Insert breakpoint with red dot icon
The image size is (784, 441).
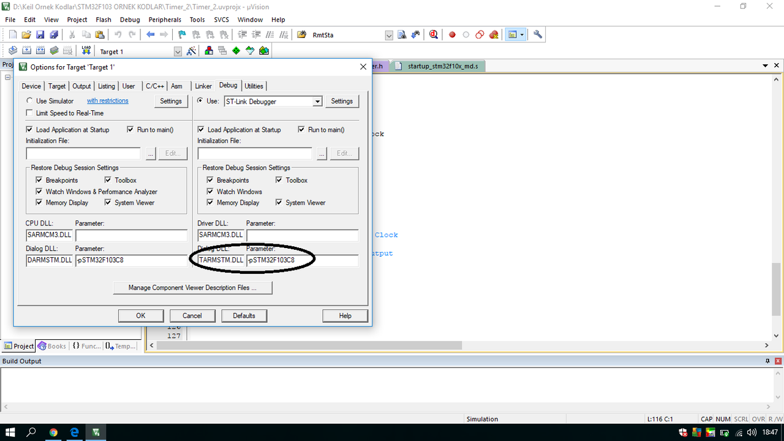453,35
